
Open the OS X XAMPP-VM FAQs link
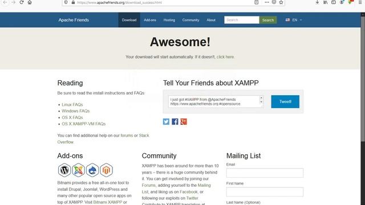[x=84, y=124]
